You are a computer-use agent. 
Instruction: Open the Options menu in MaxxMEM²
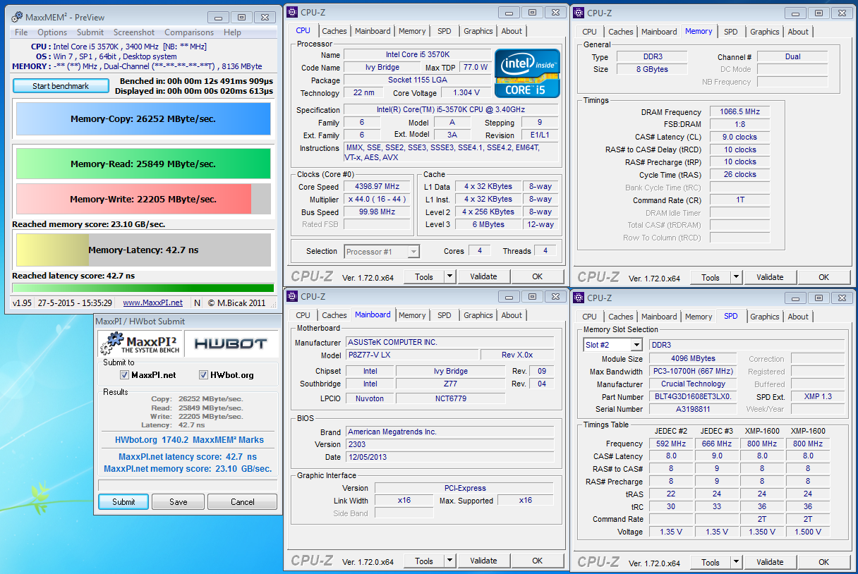click(x=52, y=32)
